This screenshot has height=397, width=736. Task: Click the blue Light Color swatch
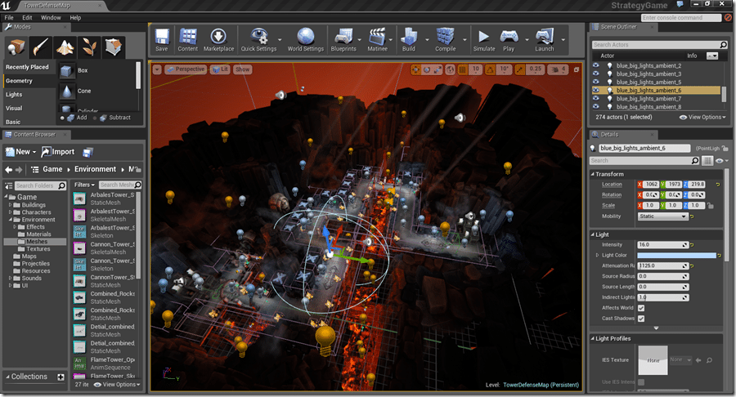point(676,256)
